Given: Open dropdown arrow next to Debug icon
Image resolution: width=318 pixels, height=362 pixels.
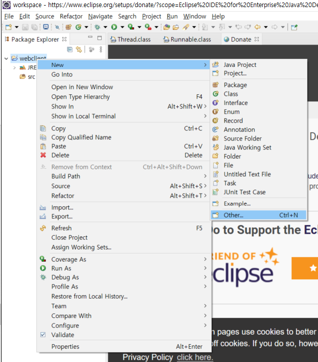Looking at the screenshot, I should click(105, 27).
